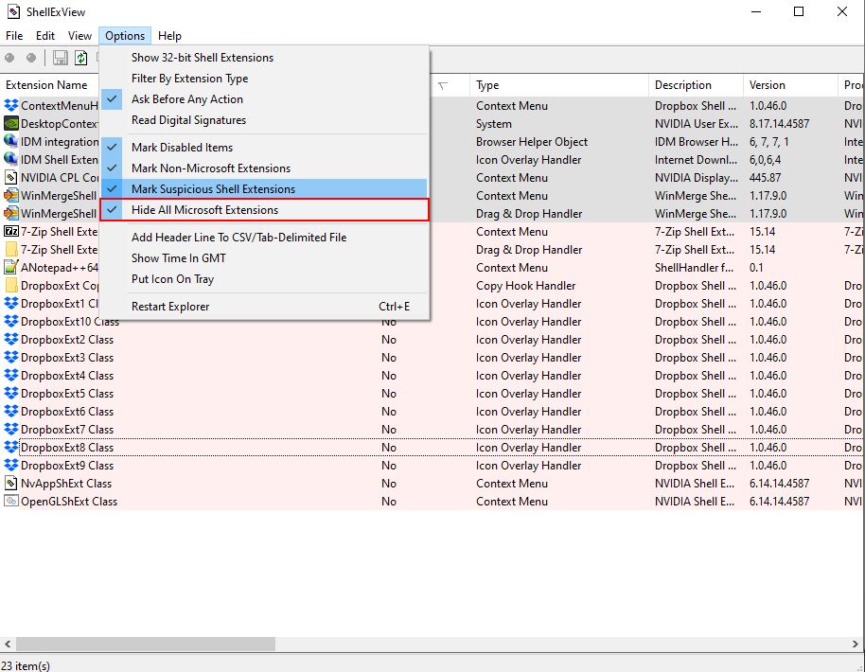
Task: Open the File menu
Action: point(14,36)
